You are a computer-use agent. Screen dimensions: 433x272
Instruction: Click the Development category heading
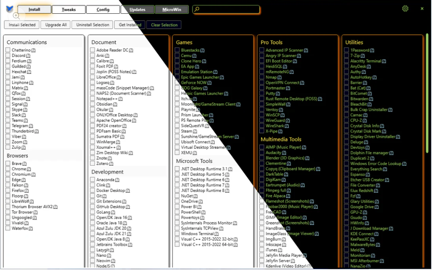click(108, 172)
